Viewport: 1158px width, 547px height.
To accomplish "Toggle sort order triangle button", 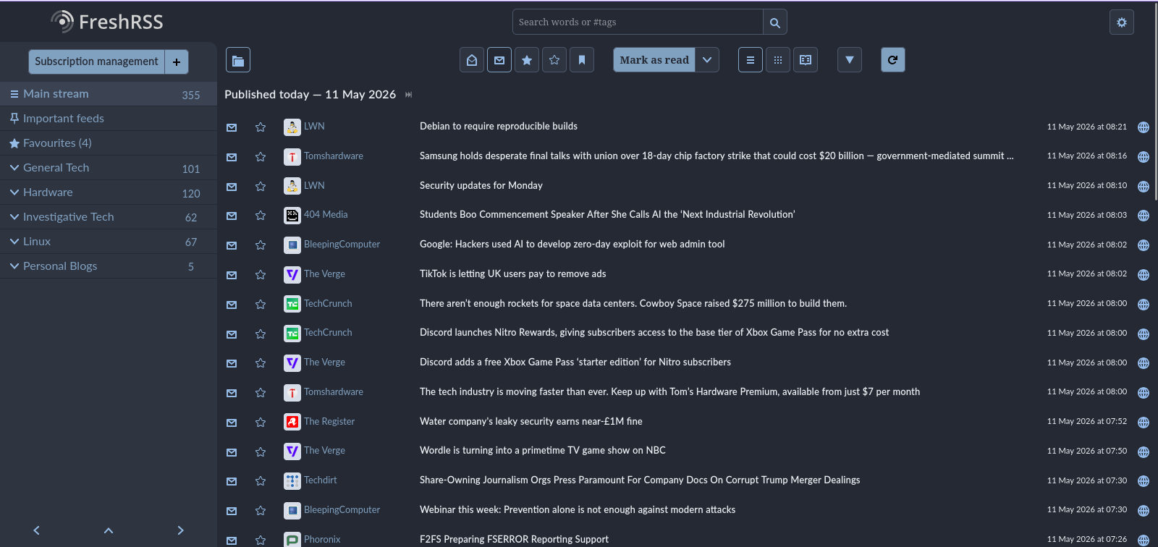I will [850, 60].
